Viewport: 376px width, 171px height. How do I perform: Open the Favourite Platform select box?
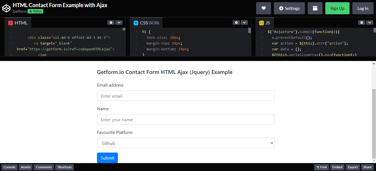(186, 143)
